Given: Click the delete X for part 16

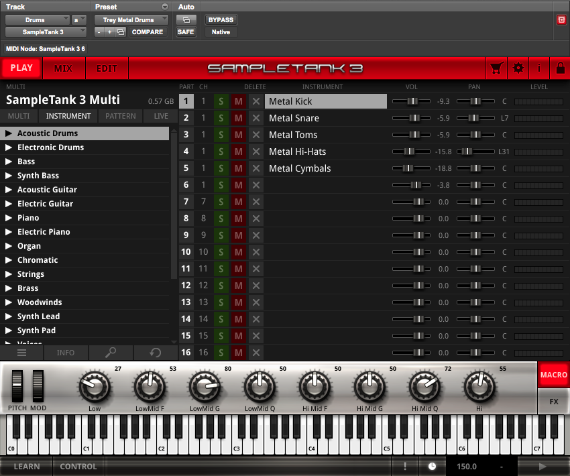Looking at the screenshot, I should tap(256, 353).
